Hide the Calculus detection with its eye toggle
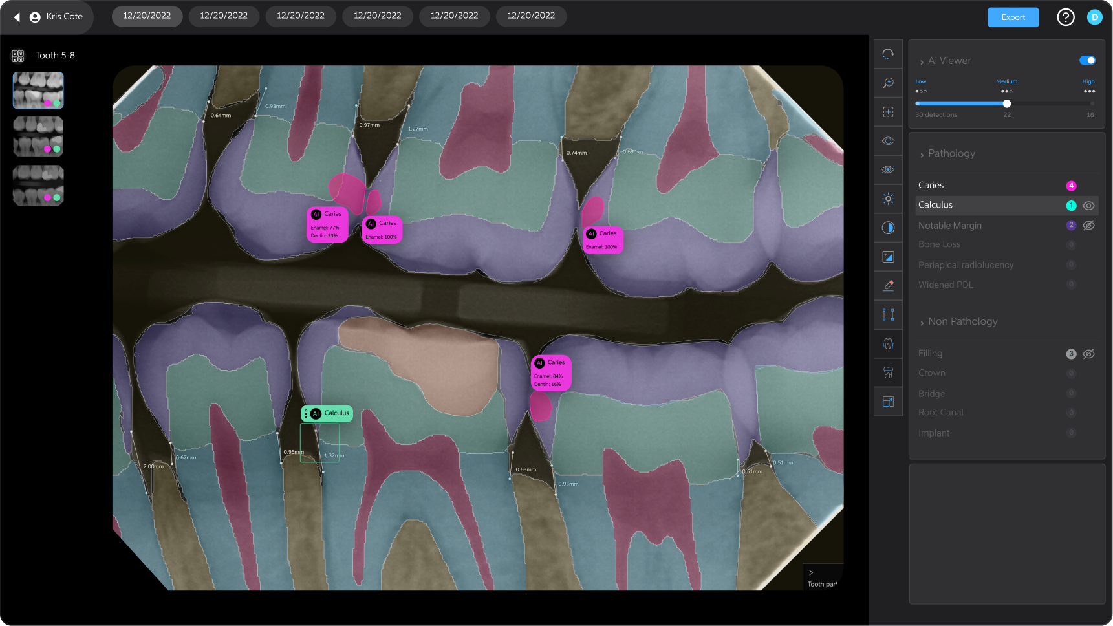 click(1089, 205)
